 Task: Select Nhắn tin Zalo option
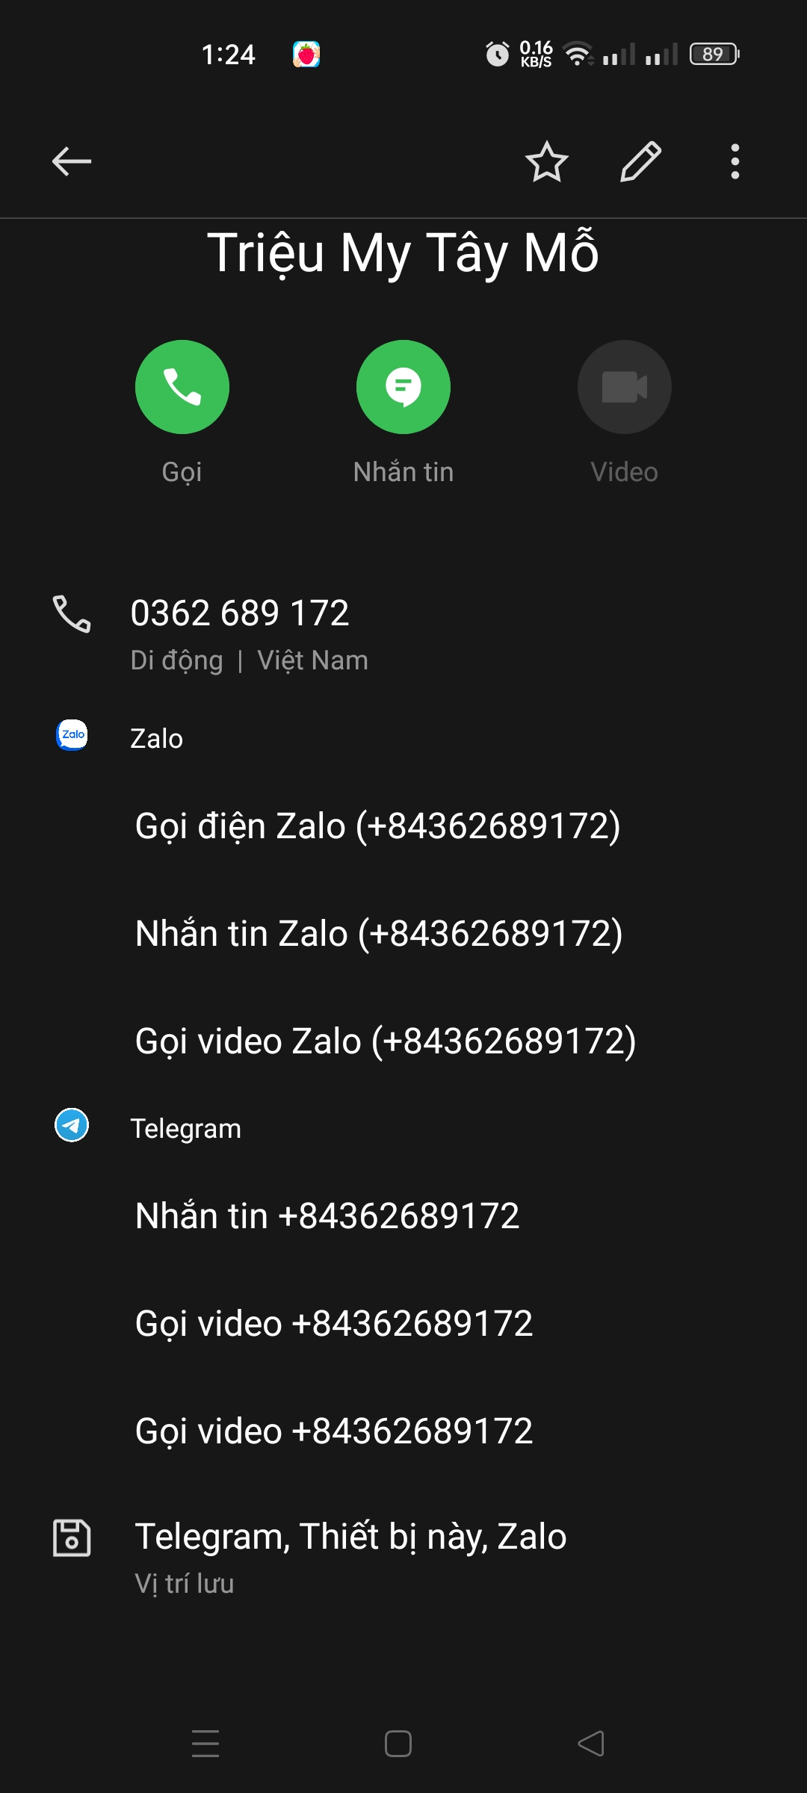(x=403, y=934)
